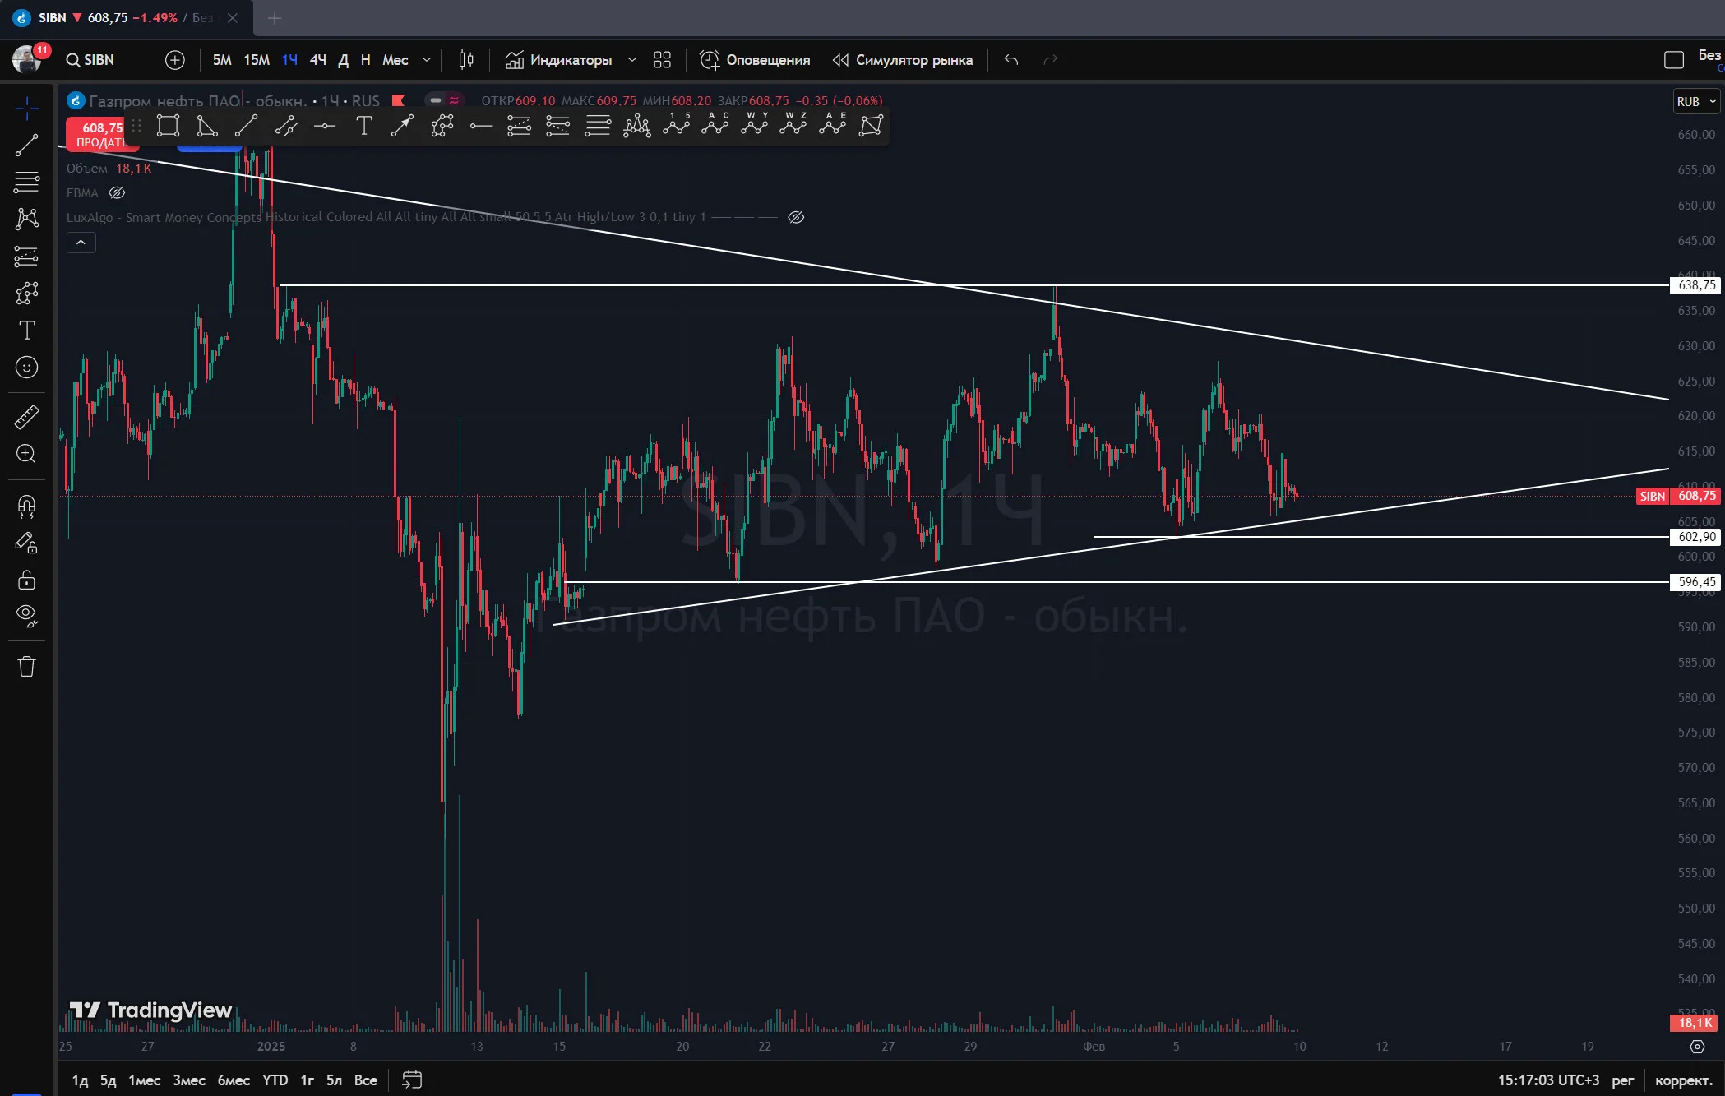Create an alert via Оповещения

(755, 60)
